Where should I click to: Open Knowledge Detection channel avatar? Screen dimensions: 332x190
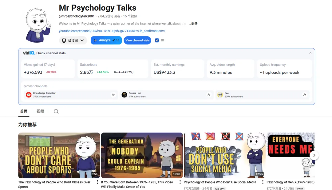point(29,95)
